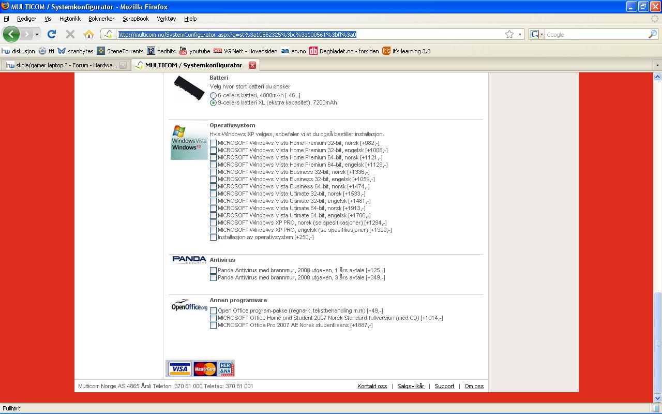Select 9-cellers batteri XL 7200mAh option
The height and width of the screenshot is (414, 662).
[x=213, y=103]
